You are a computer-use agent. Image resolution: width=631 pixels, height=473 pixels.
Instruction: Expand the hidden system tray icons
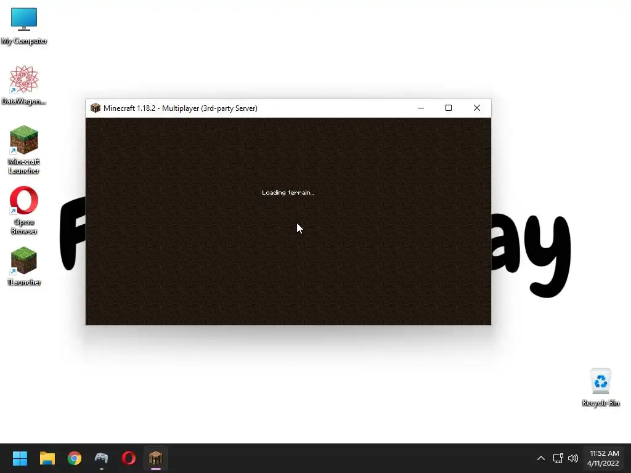pos(541,458)
